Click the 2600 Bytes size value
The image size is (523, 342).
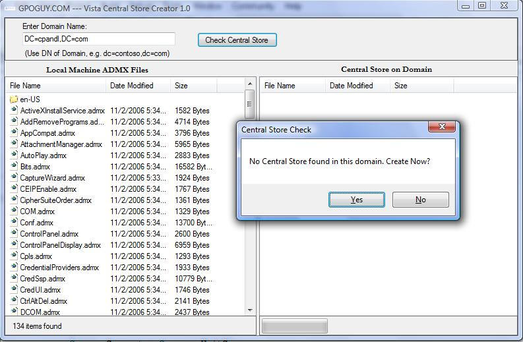pyautogui.click(x=192, y=234)
